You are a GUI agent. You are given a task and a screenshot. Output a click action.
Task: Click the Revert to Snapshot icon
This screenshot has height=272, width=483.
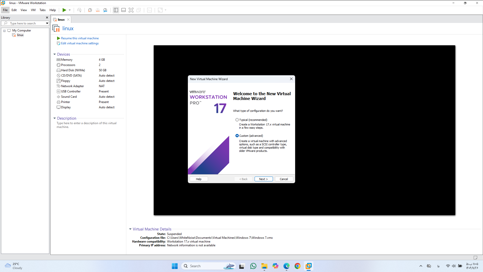pyautogui.click(x=98, y=10)
